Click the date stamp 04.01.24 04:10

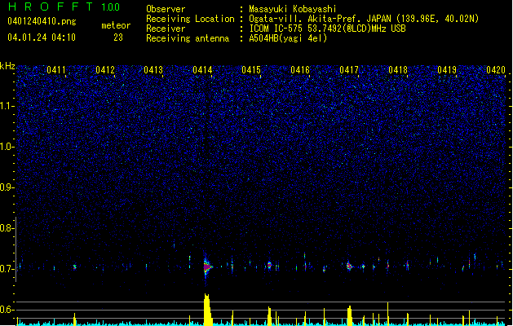[x=42, y=37]
